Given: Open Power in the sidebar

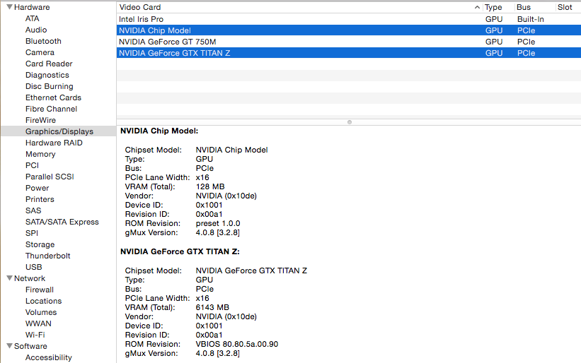Looking at the screenshot, I should (x=37, y=188).
